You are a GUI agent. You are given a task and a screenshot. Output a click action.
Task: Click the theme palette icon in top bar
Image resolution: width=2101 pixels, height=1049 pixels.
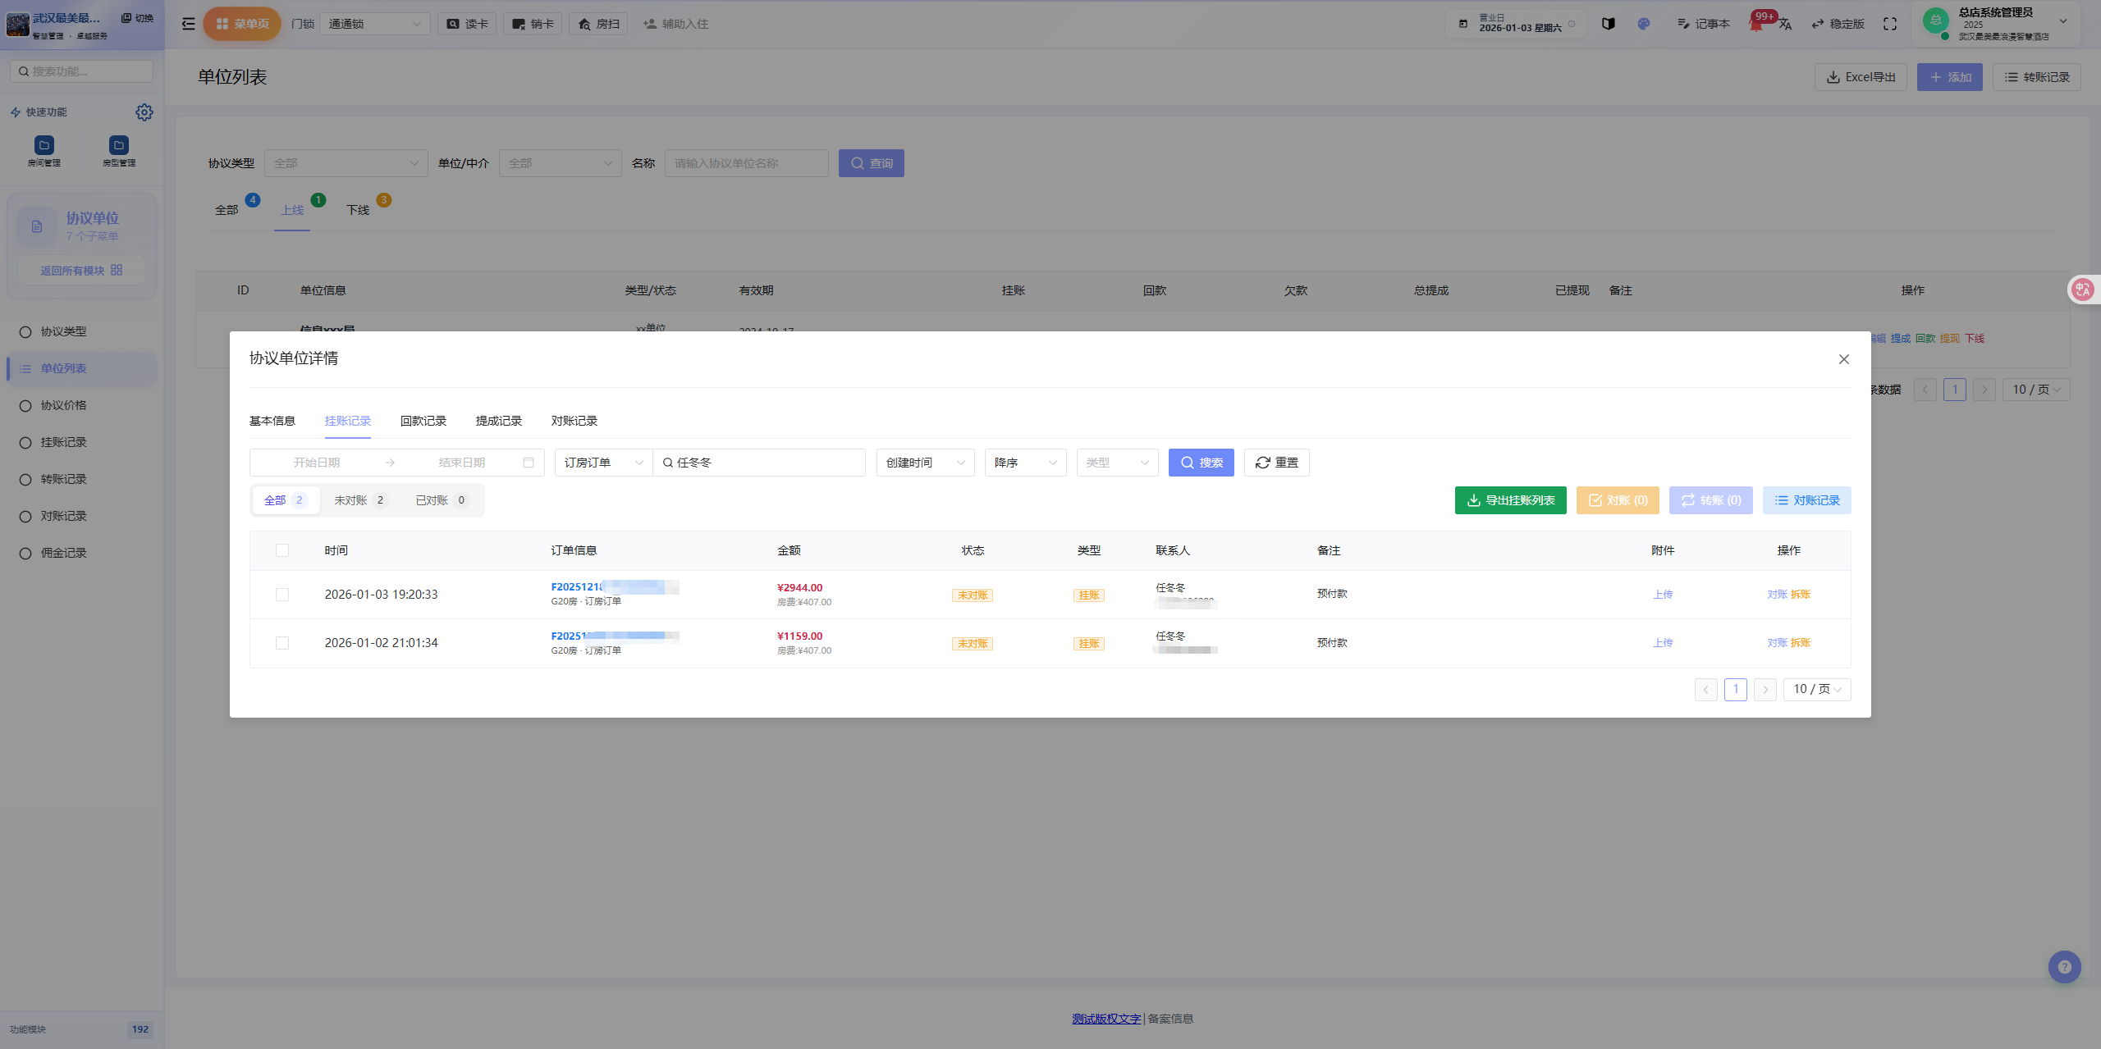(x=1643, y=24)
